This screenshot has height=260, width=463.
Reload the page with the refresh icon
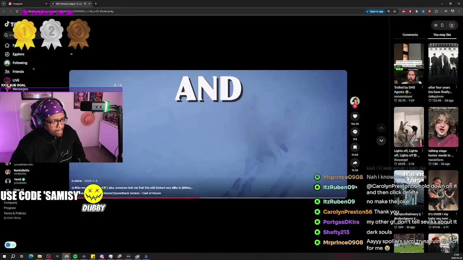pyautogui.click(x=17, y=11)
